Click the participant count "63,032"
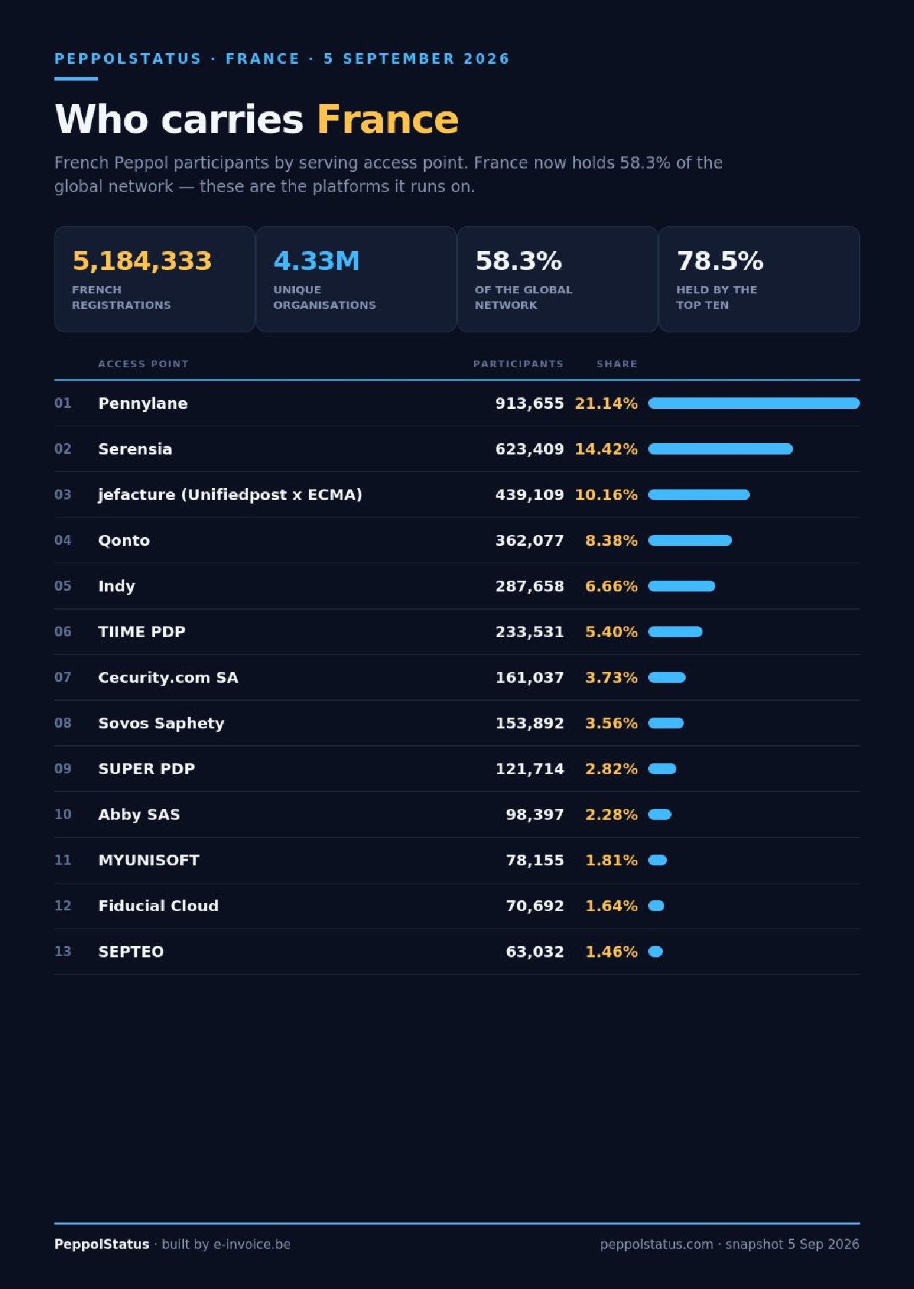The height and width of the screenshot is (1289, 914). point(535,951)
